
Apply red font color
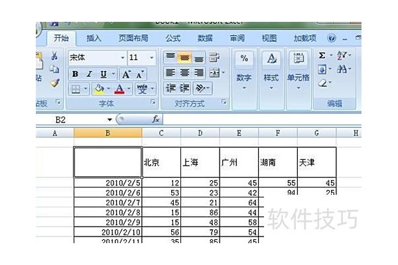pyautogui.click(x=119, y=89)
